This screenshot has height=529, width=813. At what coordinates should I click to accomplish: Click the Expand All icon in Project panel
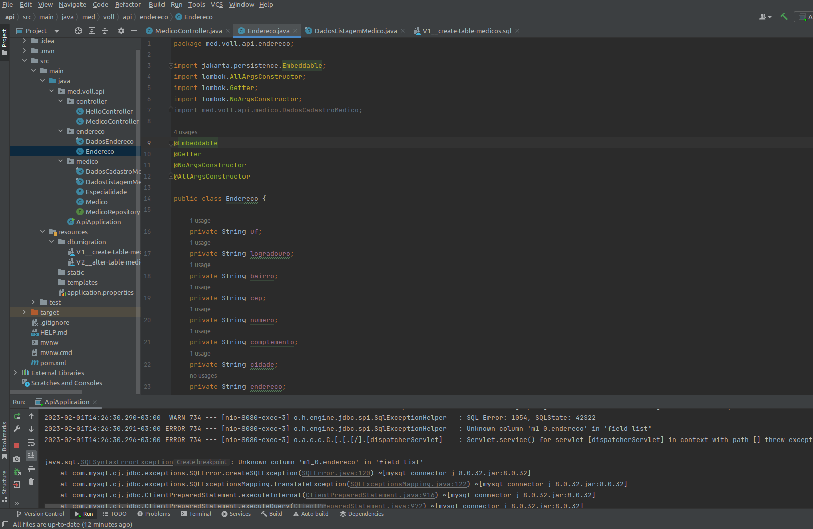point(92,31)
